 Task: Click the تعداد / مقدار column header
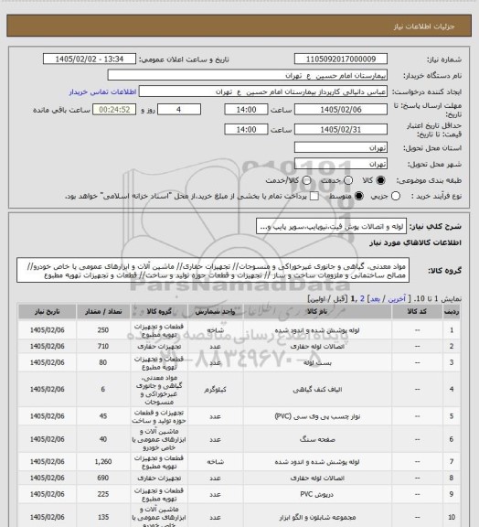[103, 312]
